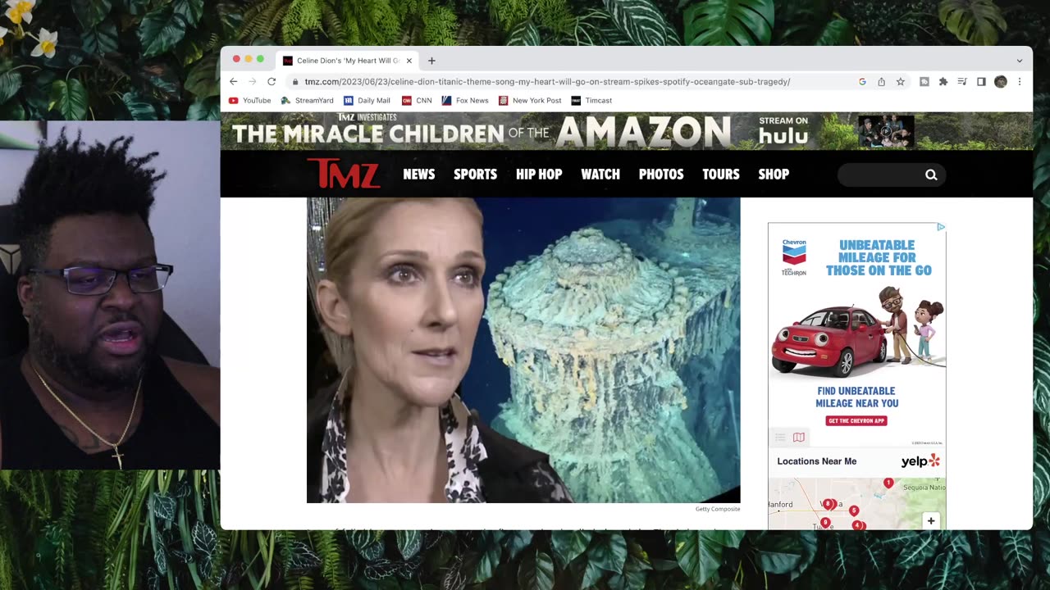Switch ad to list view icon
This screenshot has height=590, width=1050.
781,438
